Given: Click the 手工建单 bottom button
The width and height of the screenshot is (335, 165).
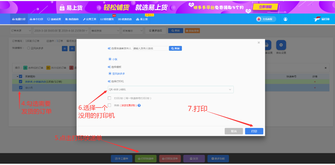Looking at the screenshot, I should click(121, 159).
